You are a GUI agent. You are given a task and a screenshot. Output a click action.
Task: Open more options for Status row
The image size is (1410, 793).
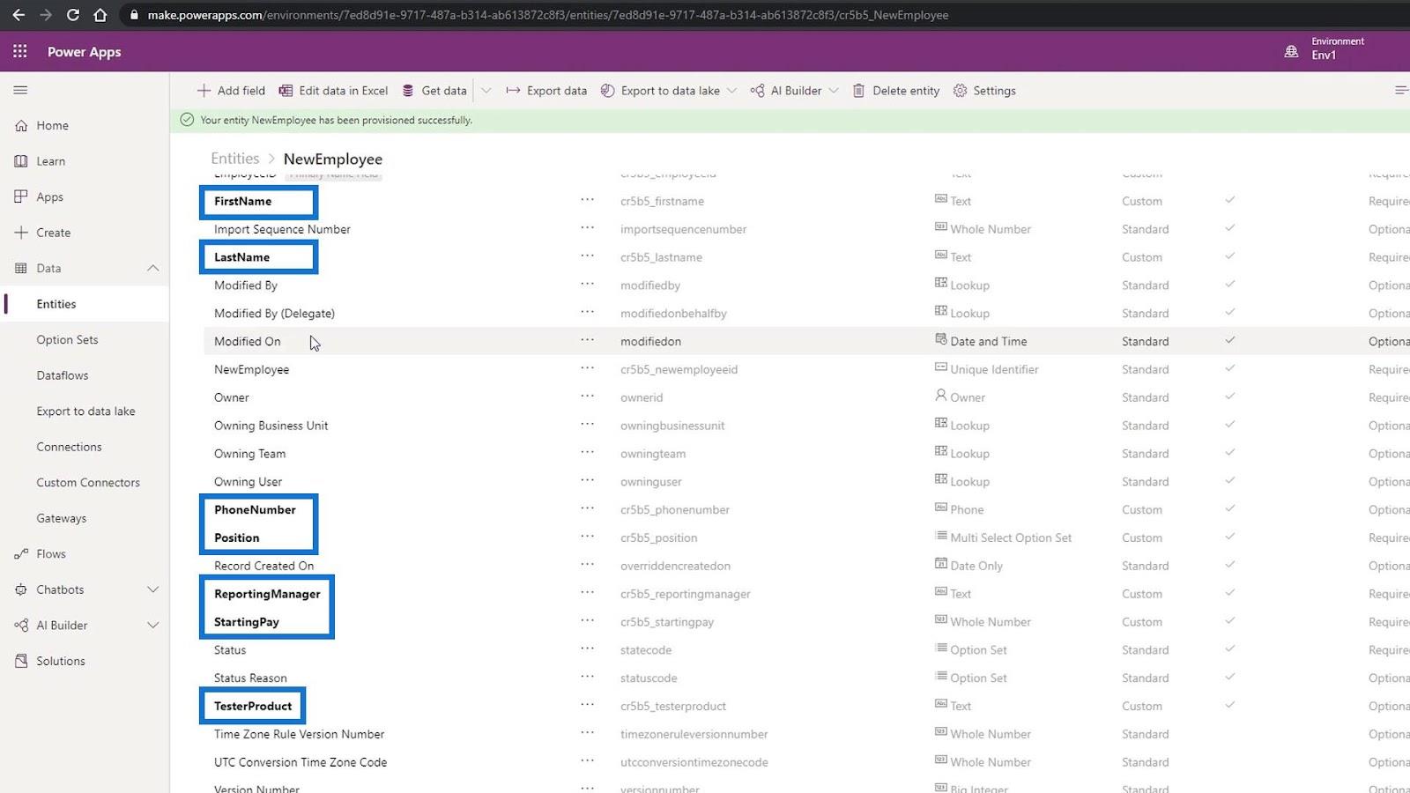587,649
